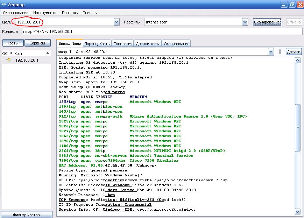Click the ОС column header
This screenshot has width=304, height=218.
click(5, 53)
